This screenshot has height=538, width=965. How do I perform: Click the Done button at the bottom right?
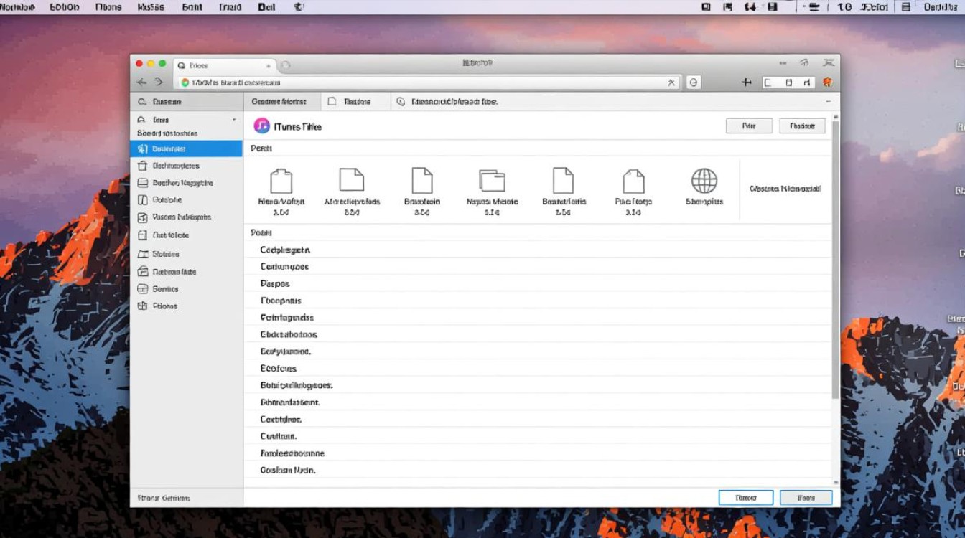coord(806,497)
